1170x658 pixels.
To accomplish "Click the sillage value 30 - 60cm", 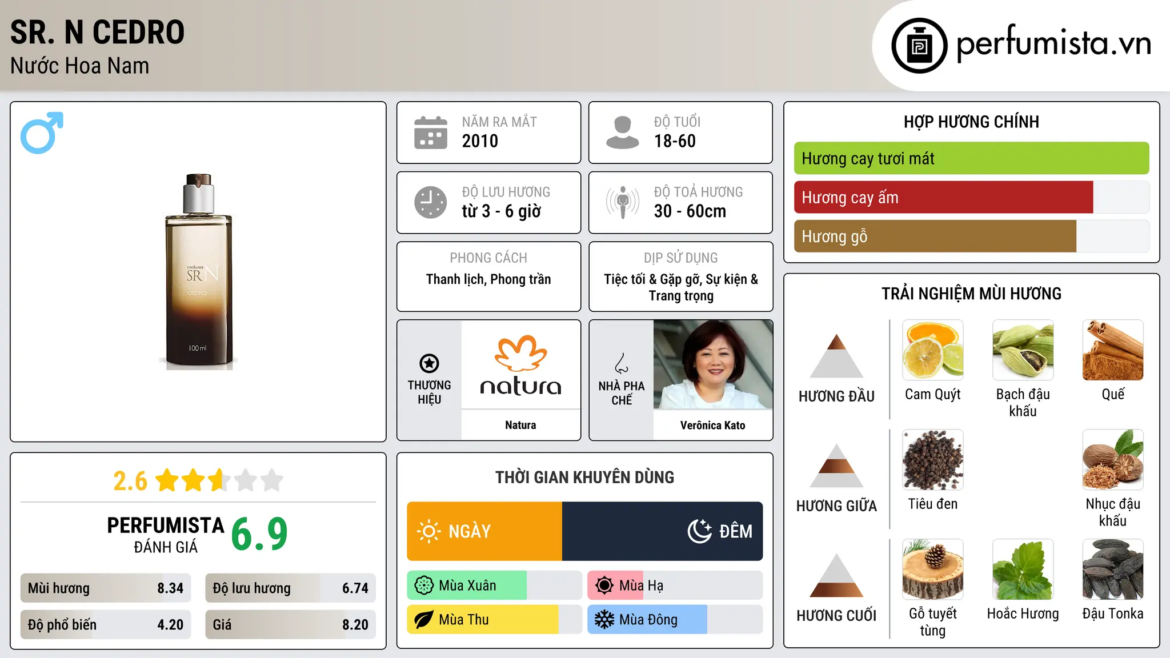I will [x=690, y=211].
